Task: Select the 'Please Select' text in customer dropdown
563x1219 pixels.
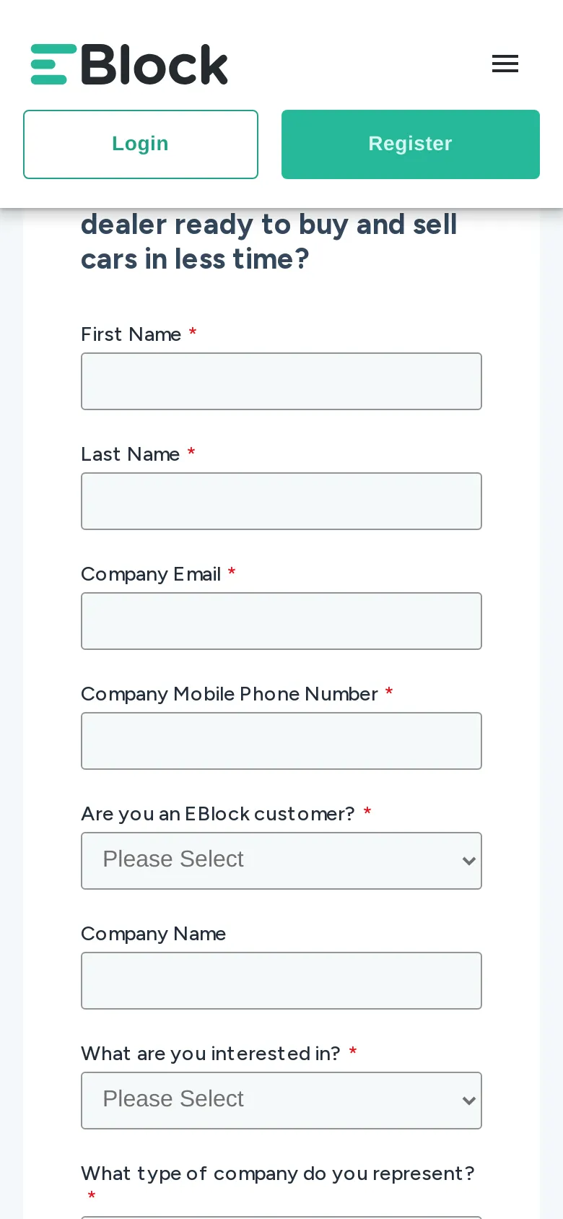Action: tap(173, 860)
